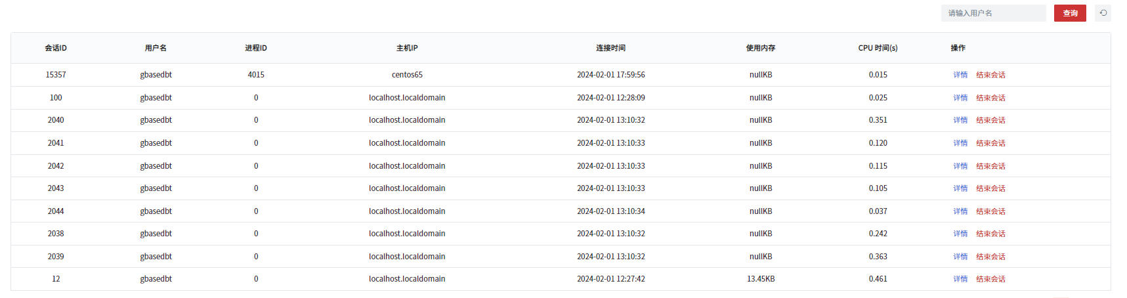Click the red 查询 search button

[1070, 13]
